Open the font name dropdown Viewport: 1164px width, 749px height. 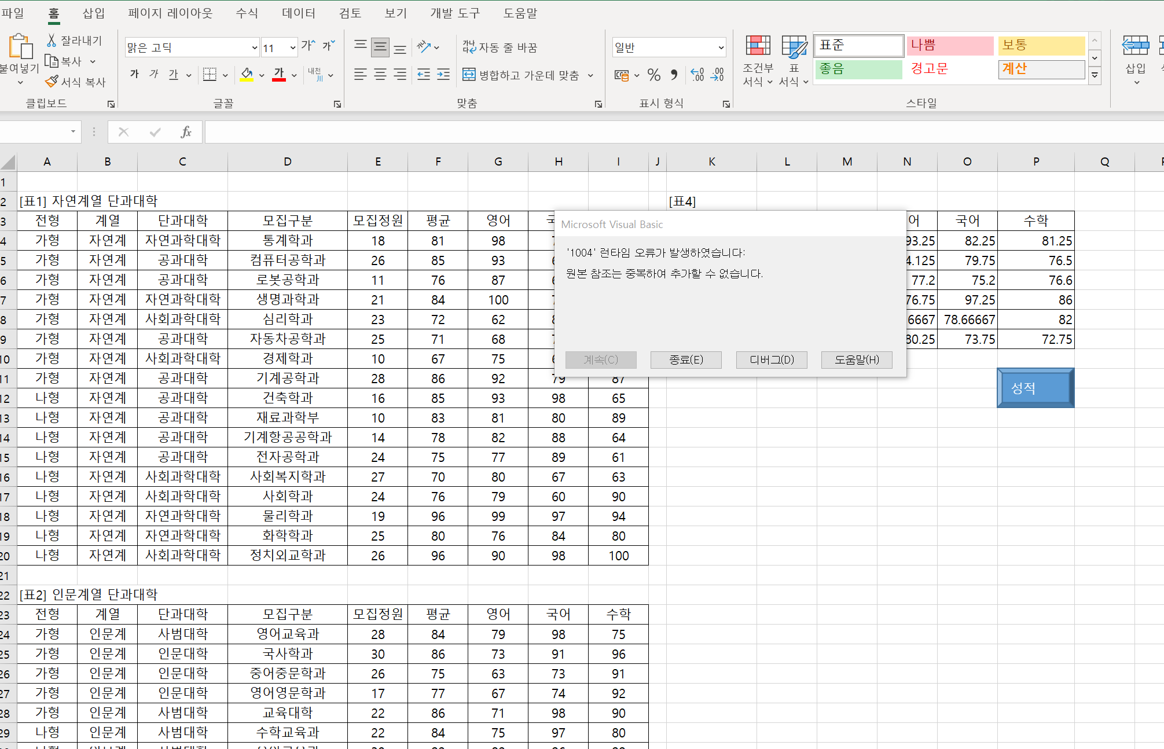[x=254, y=47]
